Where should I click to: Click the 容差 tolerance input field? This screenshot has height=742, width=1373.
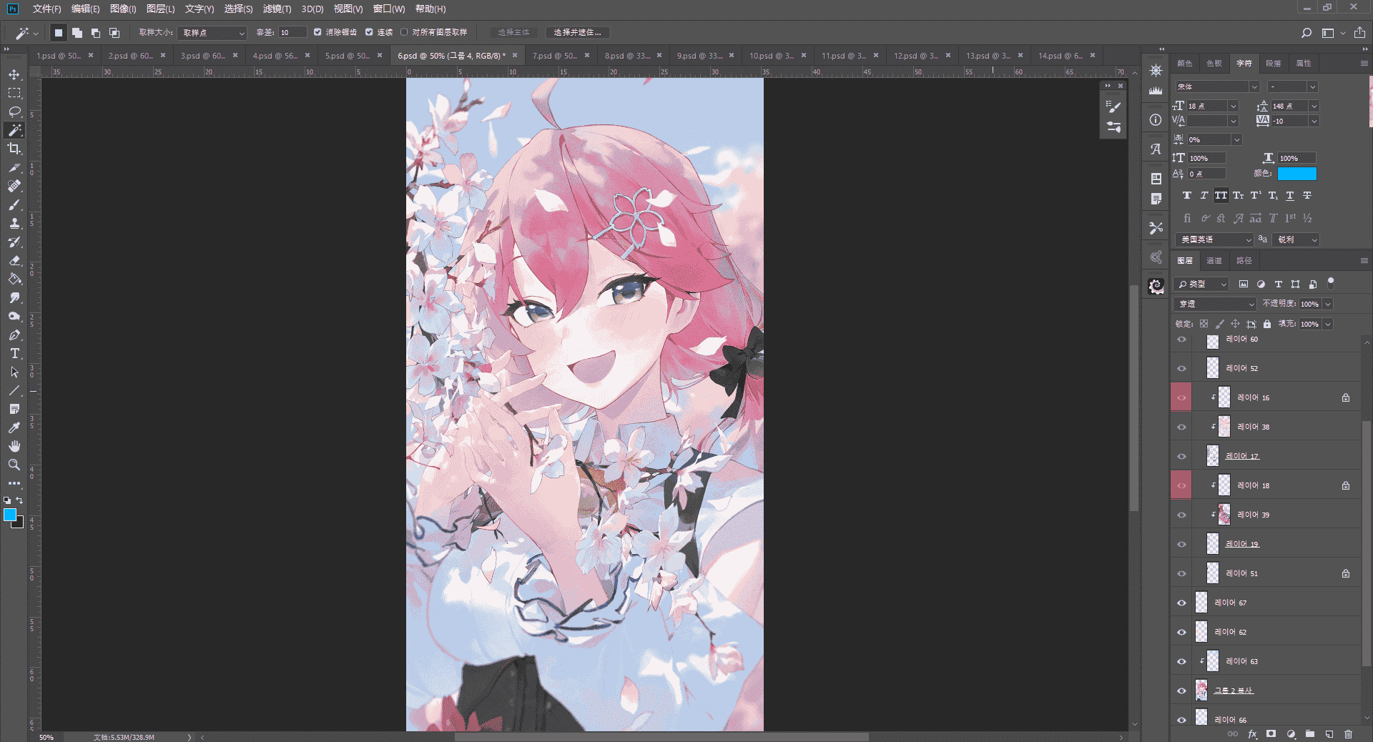coord(292,33)
